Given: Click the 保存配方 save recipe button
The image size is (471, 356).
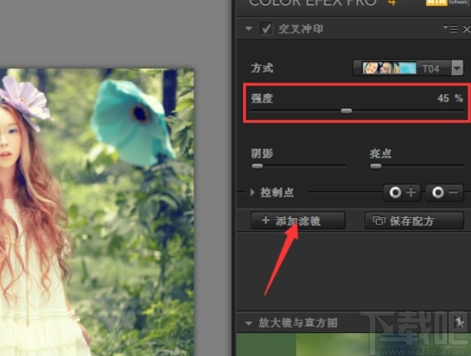Looking at the screenshot, I should pyautogui.click(x=414, y=221).
